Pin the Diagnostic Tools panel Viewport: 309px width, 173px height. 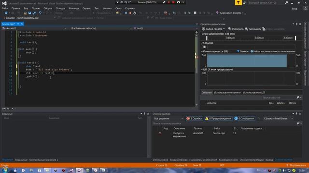pyautogui.click(x=296, y=24)
